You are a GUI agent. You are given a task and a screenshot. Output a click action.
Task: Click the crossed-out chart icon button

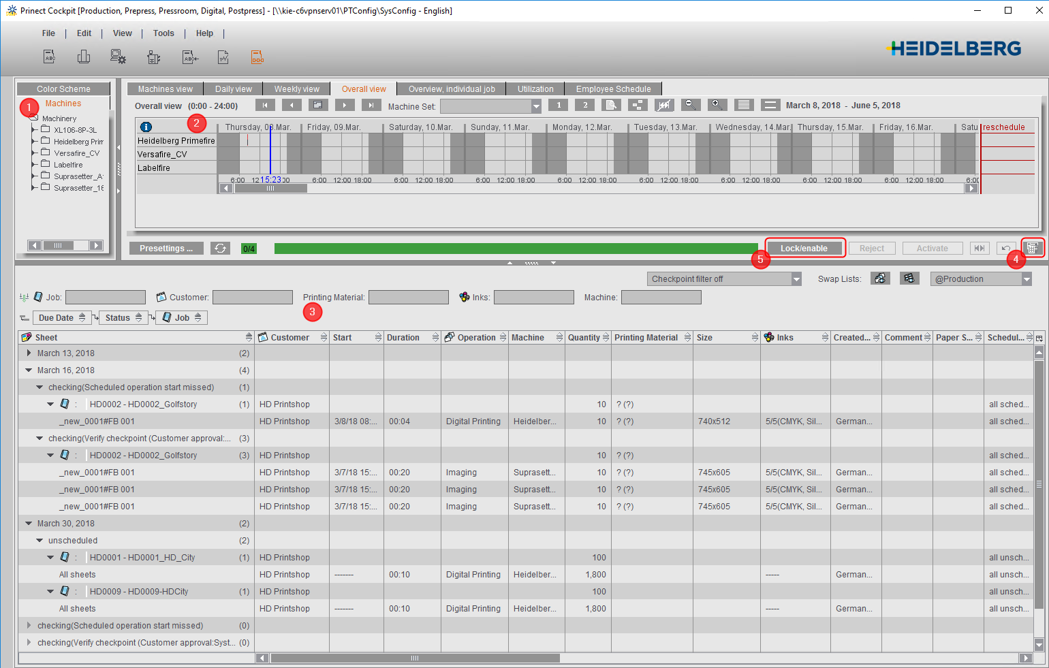664,105
